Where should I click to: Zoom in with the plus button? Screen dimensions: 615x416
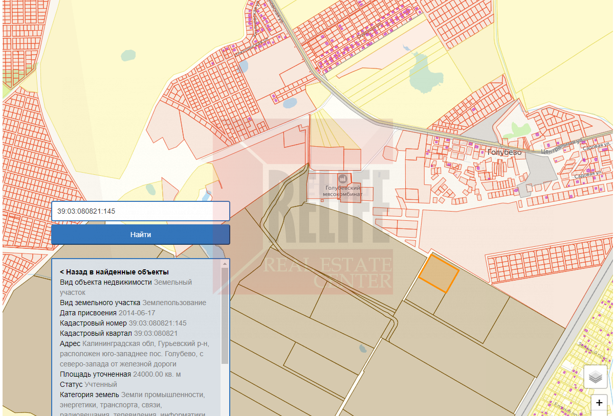point(599,403)
